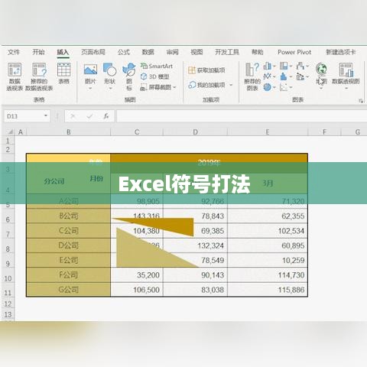The height and width of the screenshot is (367, 367).
Task: Select the G公司 row label cell
Action: coord(69,290)
